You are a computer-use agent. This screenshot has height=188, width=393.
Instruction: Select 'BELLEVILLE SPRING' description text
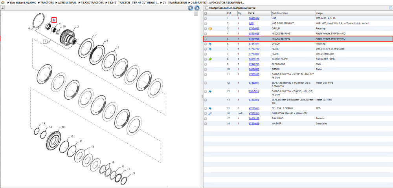[x=282, y=108]
